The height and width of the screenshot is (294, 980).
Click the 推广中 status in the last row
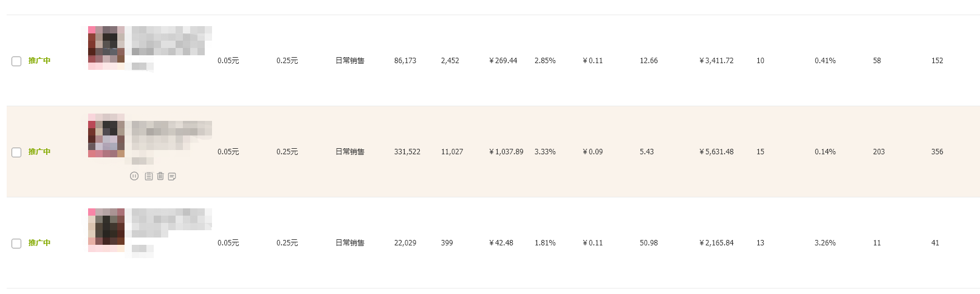[x=39, y=243]
